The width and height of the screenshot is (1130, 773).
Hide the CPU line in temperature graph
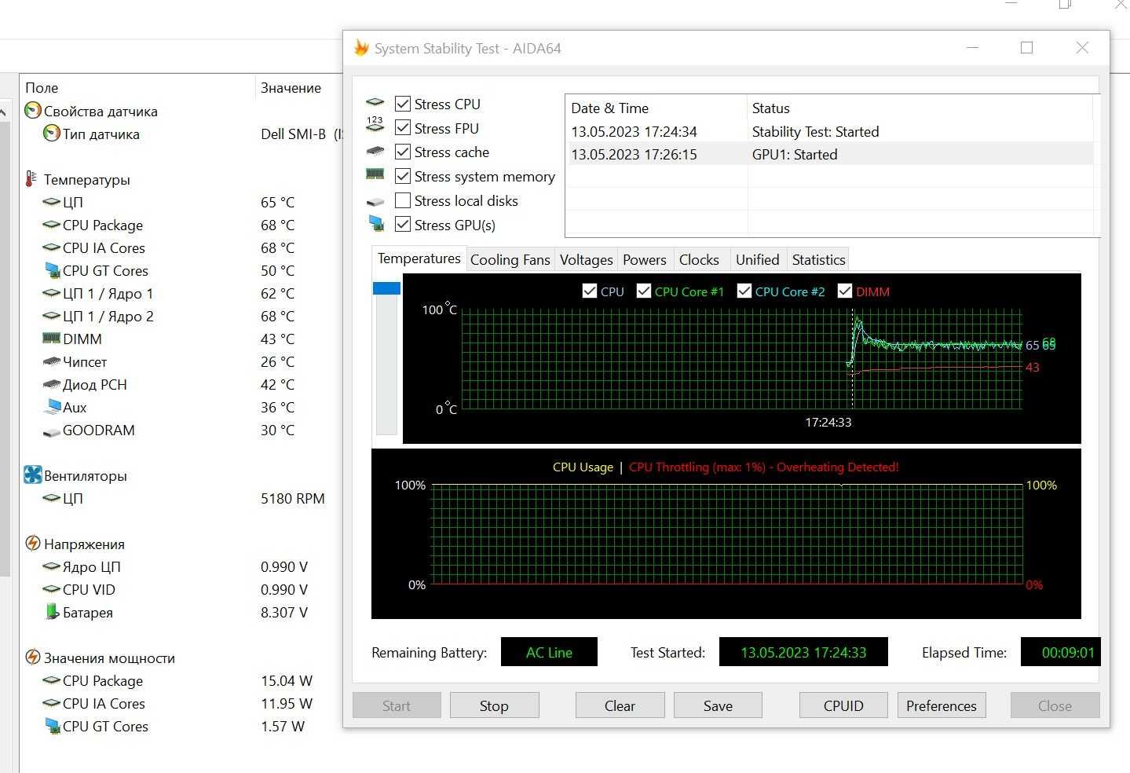590,291
